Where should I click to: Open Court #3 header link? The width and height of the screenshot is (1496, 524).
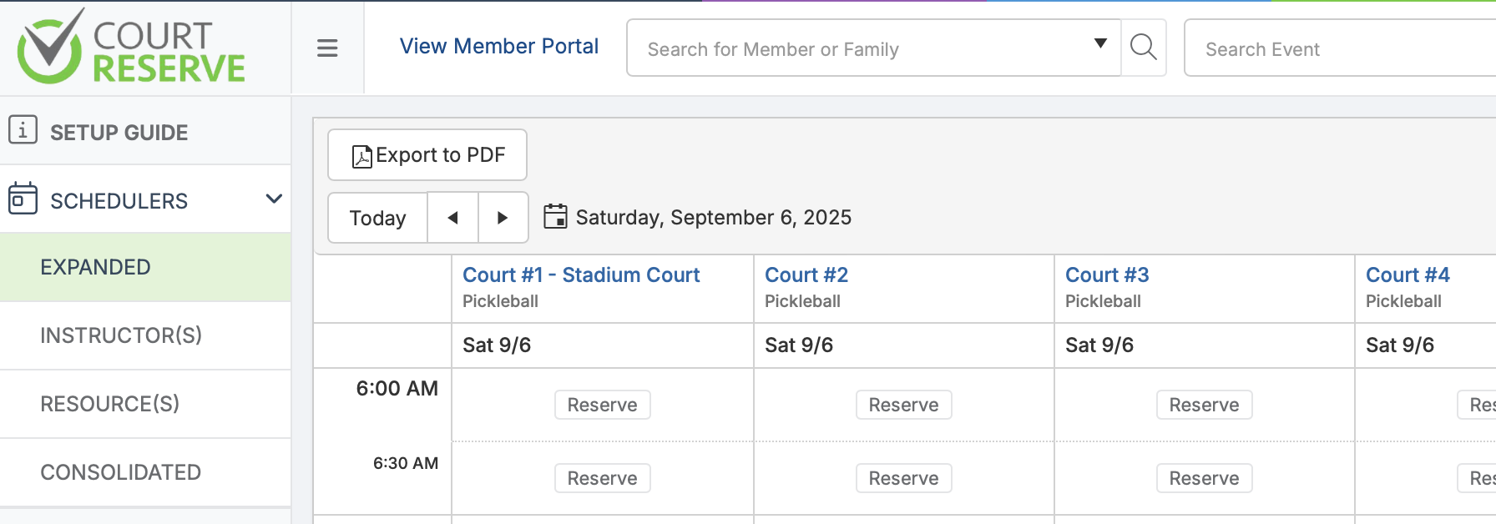[x=1107, y=275]
